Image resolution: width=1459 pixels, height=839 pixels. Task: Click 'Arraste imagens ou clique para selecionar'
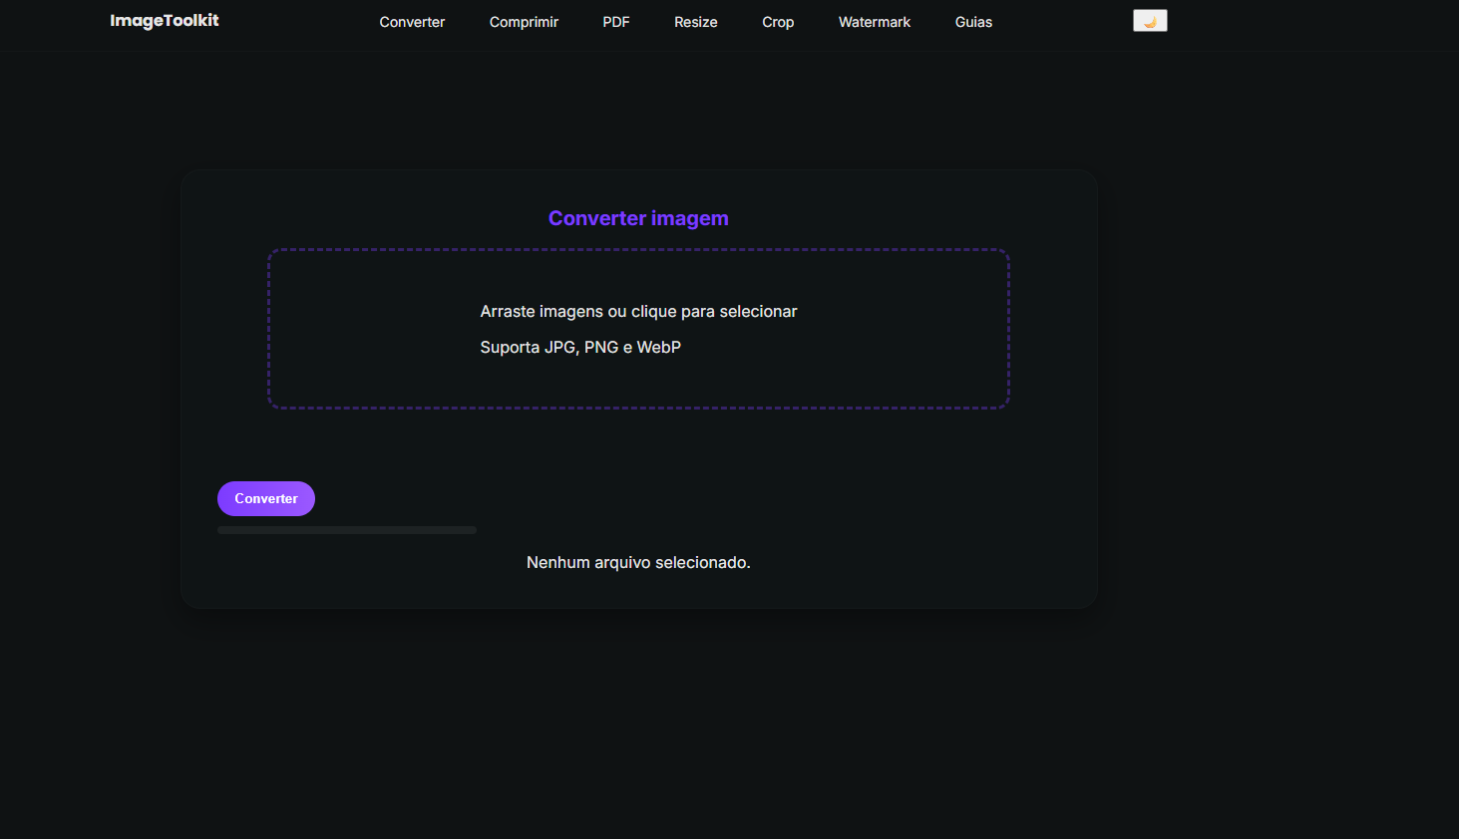coord(638,312)
